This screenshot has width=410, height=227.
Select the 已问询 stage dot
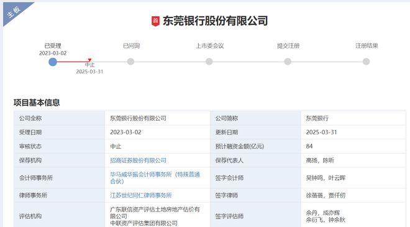130,62
